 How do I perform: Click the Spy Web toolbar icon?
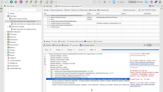tap(26, 2)
